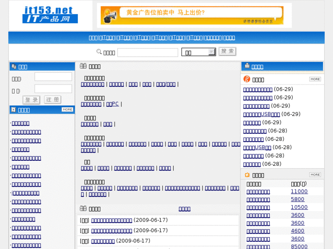
Task: Click the gift icon in the lower center section header
Action: (x=83, y=208)
